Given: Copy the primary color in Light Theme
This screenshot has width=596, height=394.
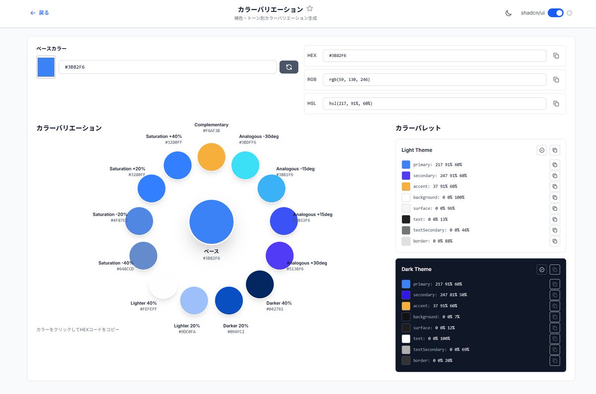Looking at the screenshot, I should click(x=555, y=165).
